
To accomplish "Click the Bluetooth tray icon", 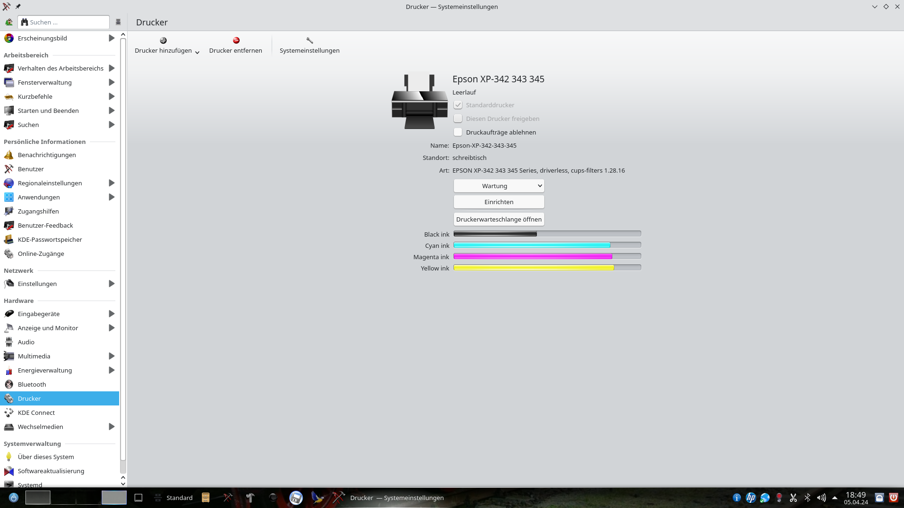I will [x=807, y=498].
